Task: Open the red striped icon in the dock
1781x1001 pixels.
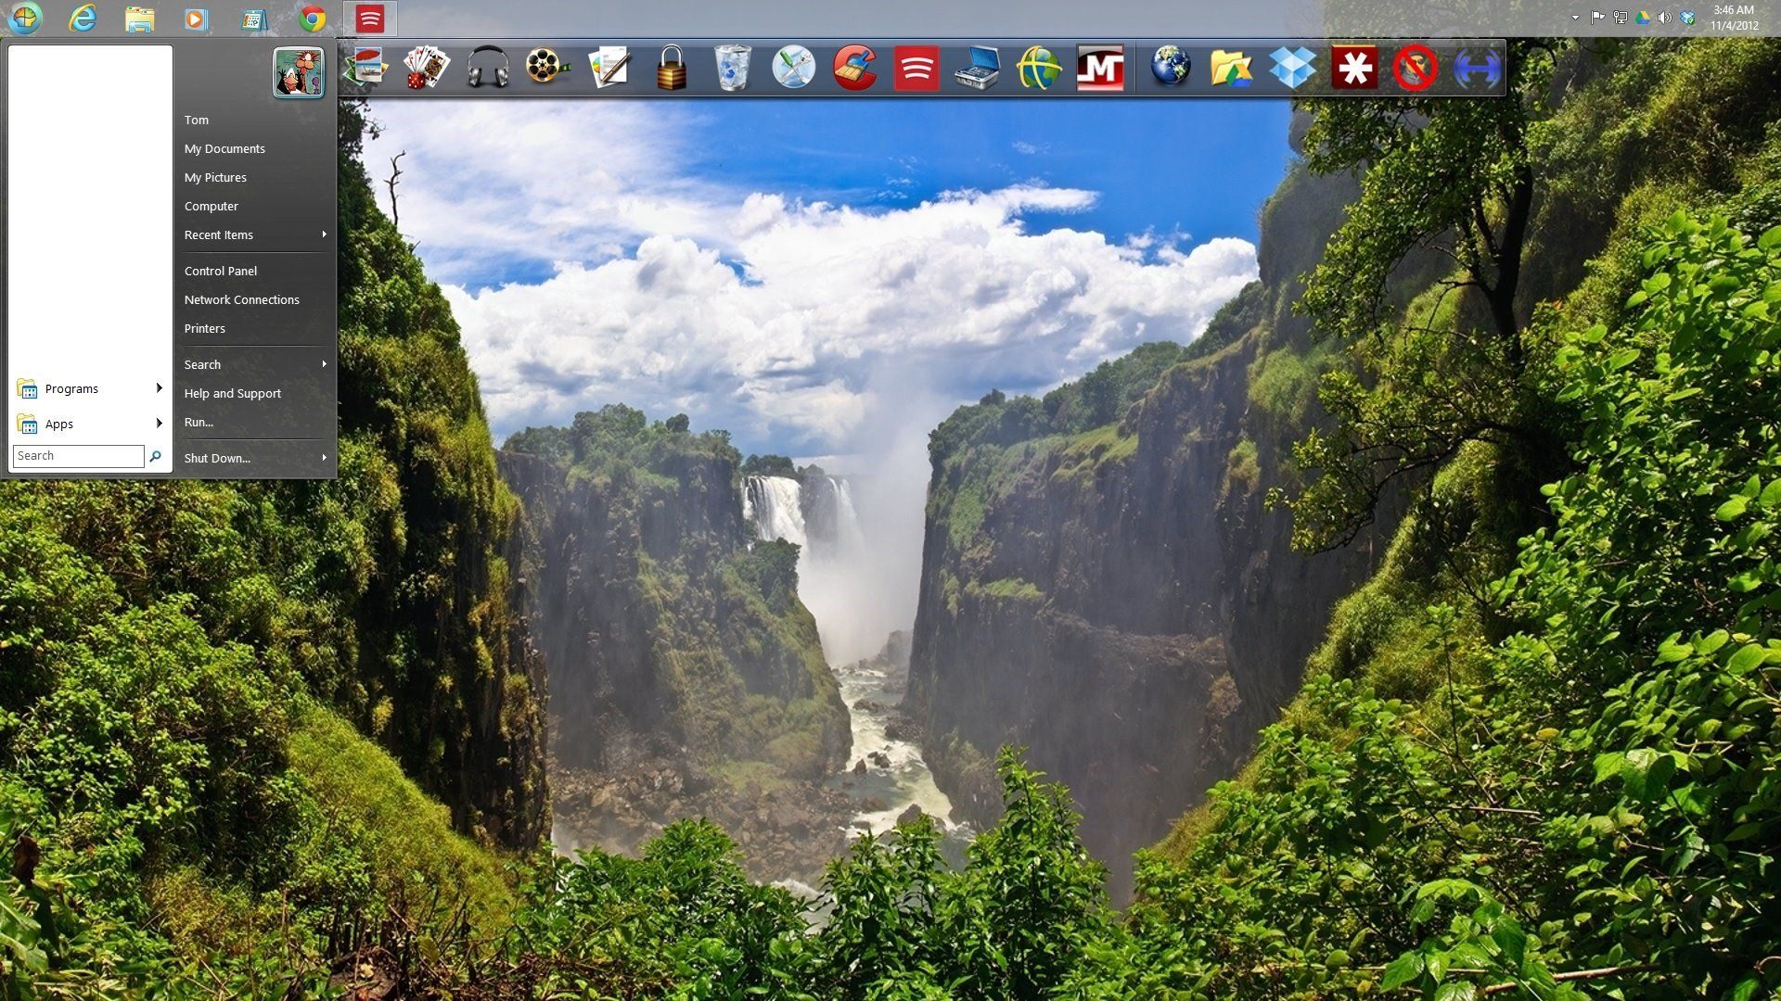Action: 916,68
